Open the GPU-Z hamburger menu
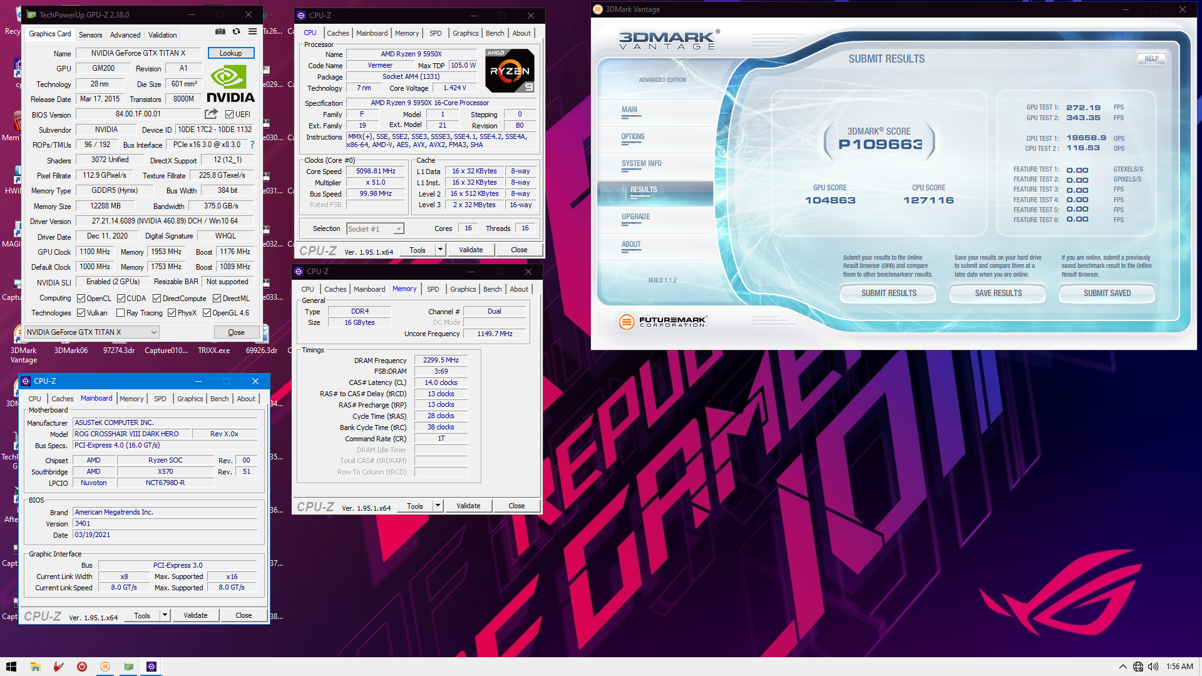Screen dimensions: 1202x676 pos(252,31)
